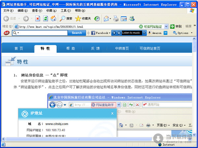Launch Messenger people icon
The image size is (198, 148).
point(132,18)
